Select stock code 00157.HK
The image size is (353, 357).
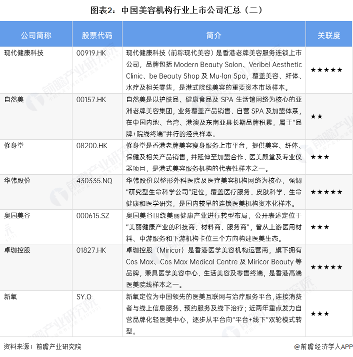pos(91,100)
